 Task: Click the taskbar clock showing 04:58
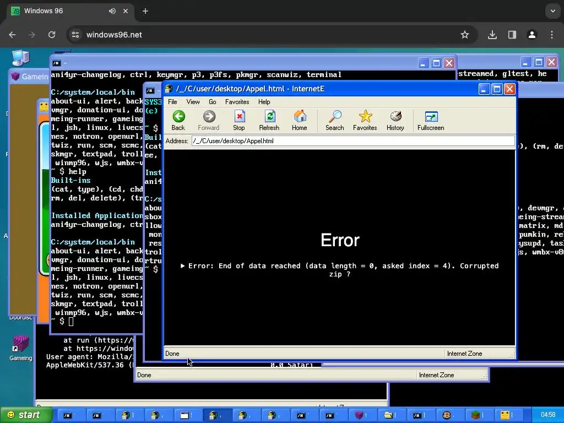(x=548, y=415)
